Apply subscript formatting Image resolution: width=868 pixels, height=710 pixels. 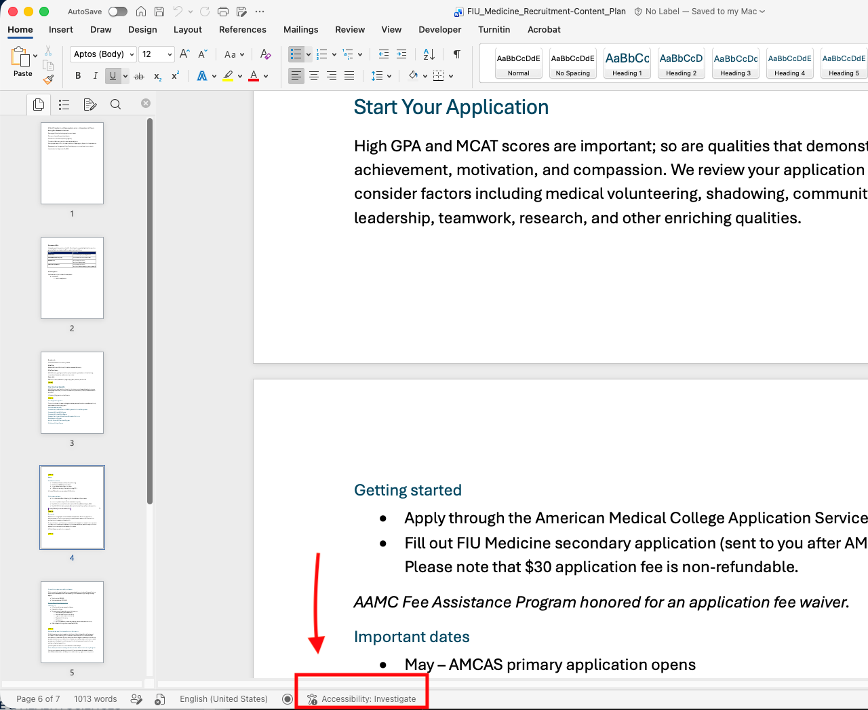click(157, 76)
